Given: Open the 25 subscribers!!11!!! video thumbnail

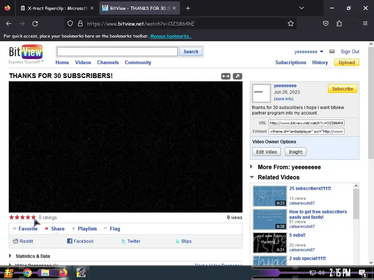Looking at the screenshot, I should pyautogui.click(x=270, y=196).
